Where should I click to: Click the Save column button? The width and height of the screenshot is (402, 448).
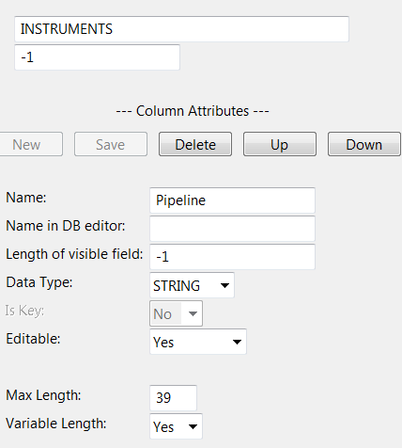[111, 144]
